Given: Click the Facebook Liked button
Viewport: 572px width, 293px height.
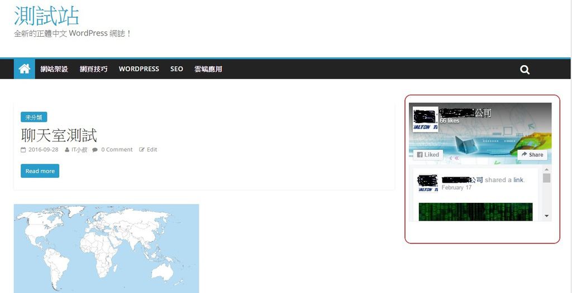Looking at the screenshot, I should click(428, 155).
